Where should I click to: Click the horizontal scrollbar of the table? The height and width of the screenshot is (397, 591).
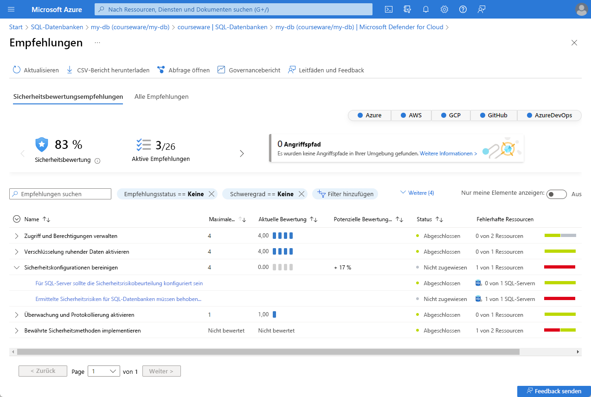click(268, 352)
